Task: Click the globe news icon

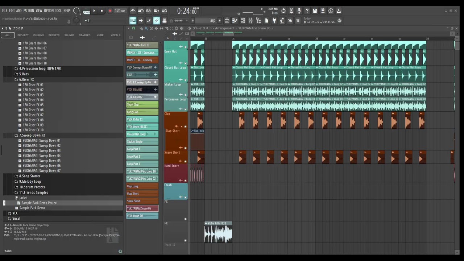Action: click(340, 20)
